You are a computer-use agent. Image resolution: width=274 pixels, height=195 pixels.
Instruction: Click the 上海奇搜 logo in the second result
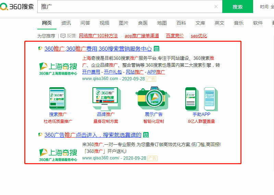(x=58, y=155)
